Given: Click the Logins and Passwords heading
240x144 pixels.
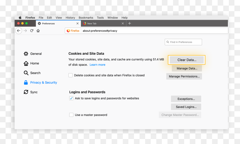Looking at the screenshot, I should pos(87,92).
